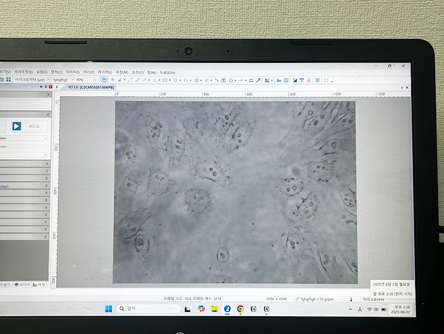Viewport: 444px width, 334px height.
Task: Click the Windows Start button
Action: click(x=108, y=308)
